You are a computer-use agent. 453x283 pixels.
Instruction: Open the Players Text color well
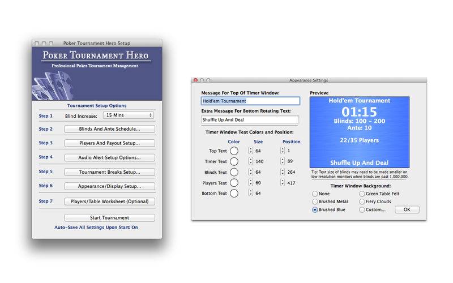[234, 183]
